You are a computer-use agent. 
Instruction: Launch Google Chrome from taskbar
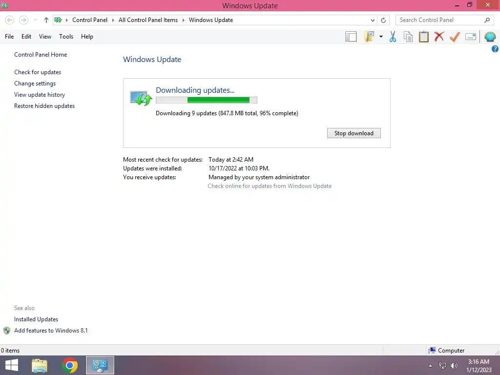click(x=70, y=365)
